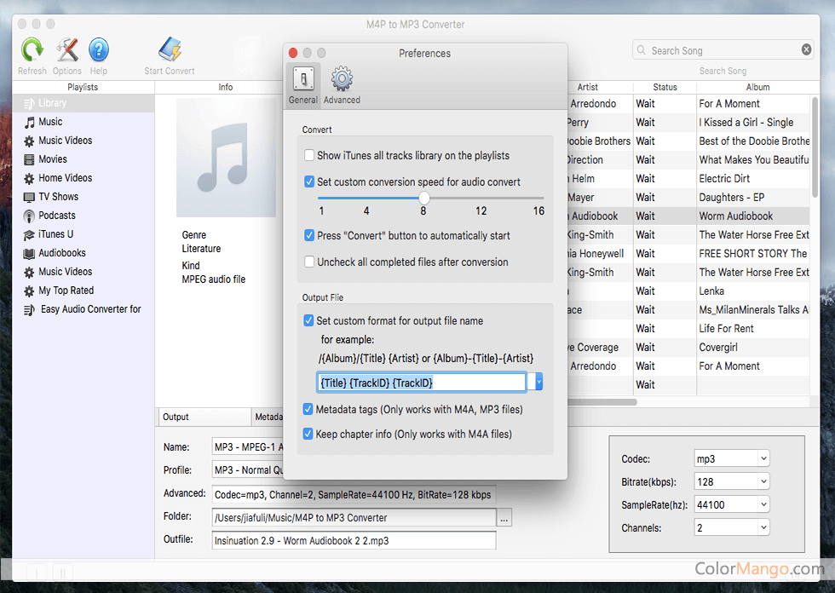
Task: Toggle Uncheck all completed files after conversion
Action: click(x=310, y=262)
